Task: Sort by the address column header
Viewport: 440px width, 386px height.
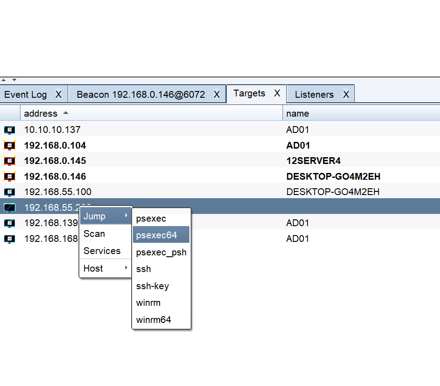Action: (x=41, y=114)
